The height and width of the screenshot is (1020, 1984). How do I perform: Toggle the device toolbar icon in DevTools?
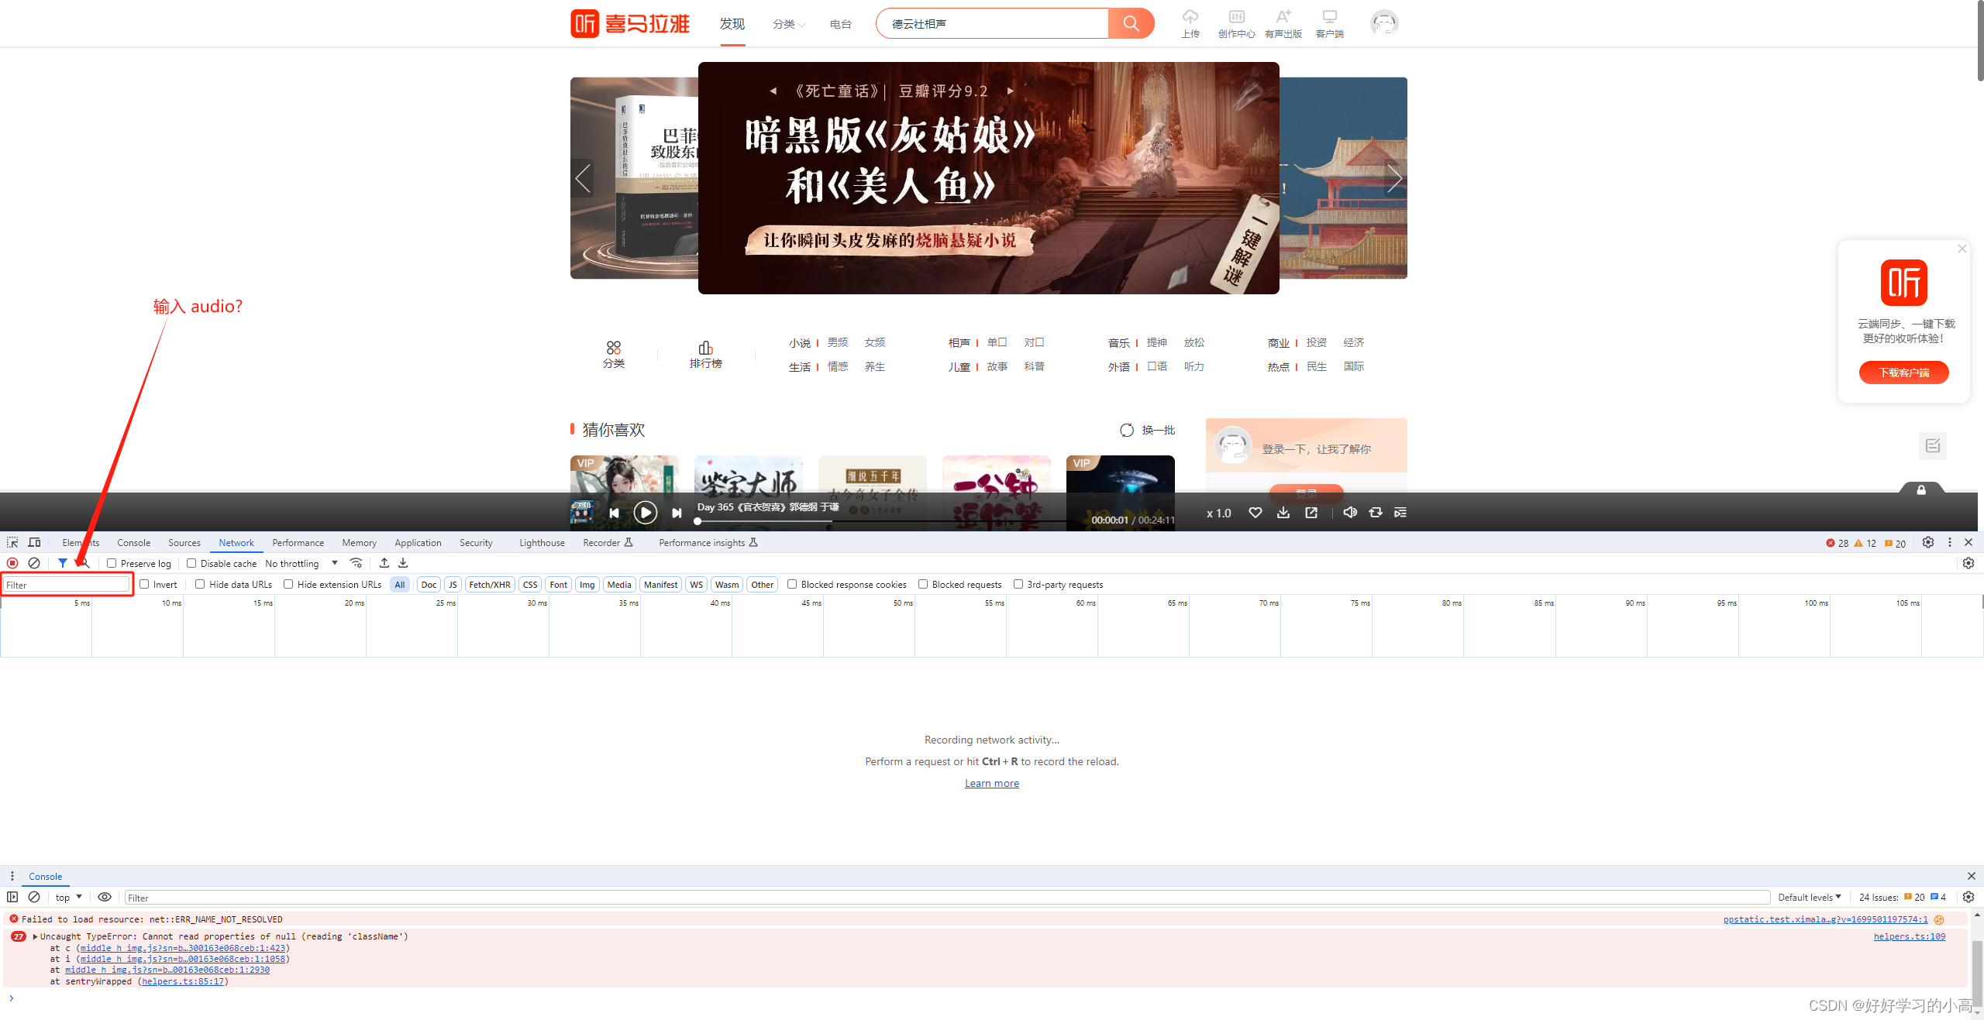34,542
